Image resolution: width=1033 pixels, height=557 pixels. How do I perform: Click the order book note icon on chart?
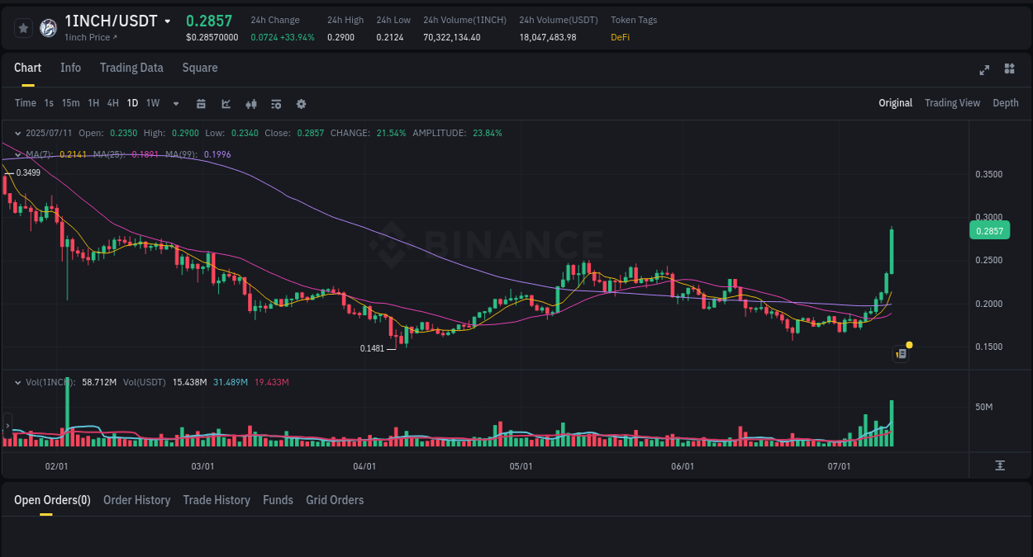coord(901,353)
